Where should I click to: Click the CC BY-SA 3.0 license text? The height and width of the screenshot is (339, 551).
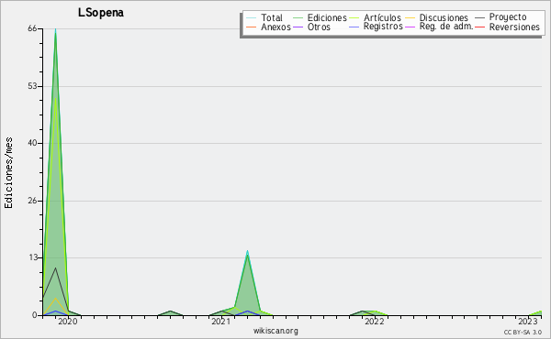click(523, 332)
